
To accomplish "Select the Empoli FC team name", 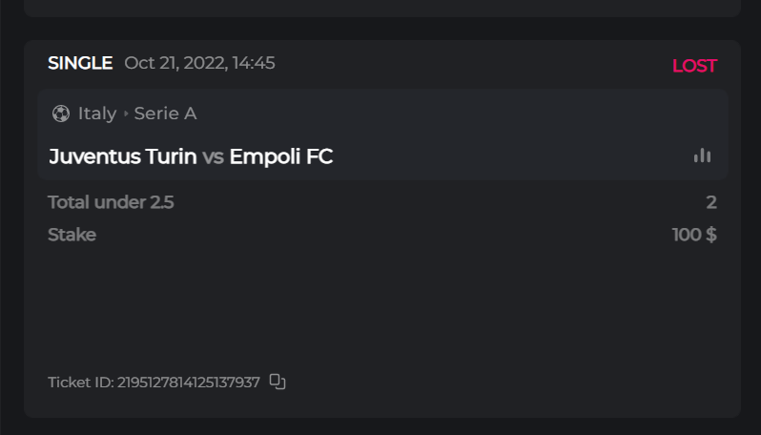I will tap(281, 156).
